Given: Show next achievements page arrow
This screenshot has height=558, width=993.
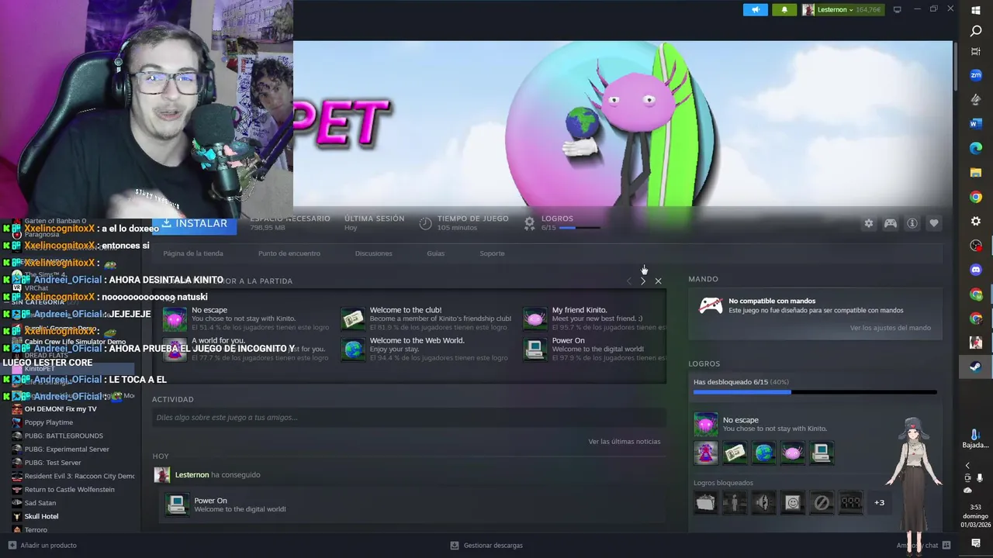Looking at the screenshot, I should point(643,281).
